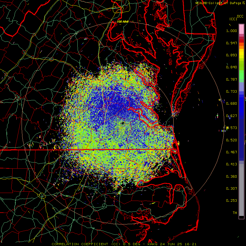Viewport: 246px width, 246px height.
Task: Click the 0.787 legend value
Action: pos(232,79)
